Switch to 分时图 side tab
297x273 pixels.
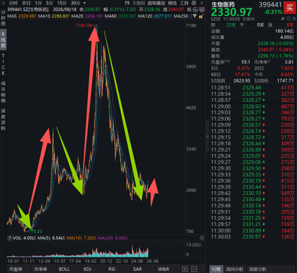pyautogui.click(x=3, y=18)
